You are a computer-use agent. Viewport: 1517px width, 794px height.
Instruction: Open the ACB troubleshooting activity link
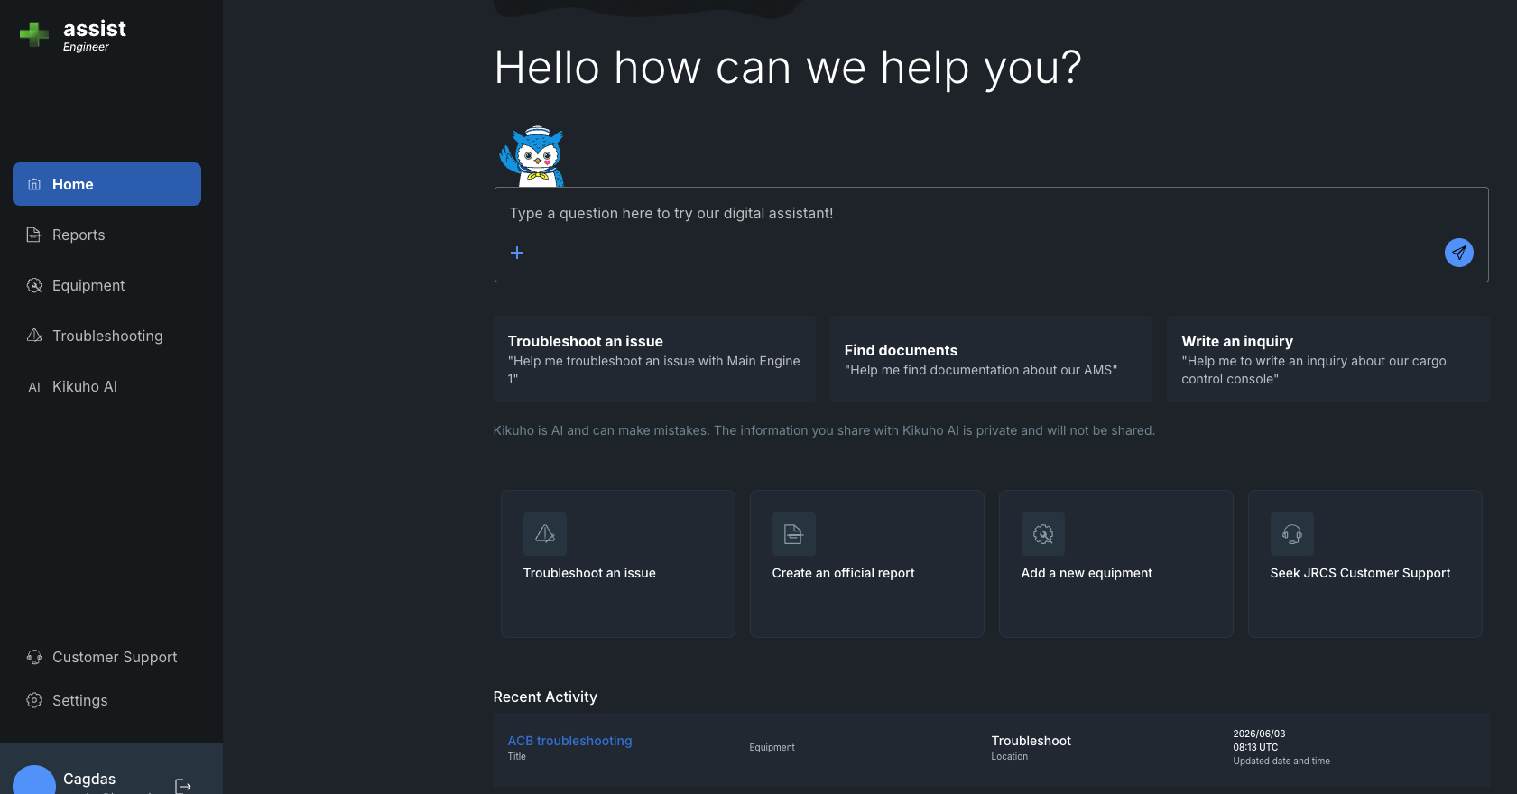[x=569, y=741]
